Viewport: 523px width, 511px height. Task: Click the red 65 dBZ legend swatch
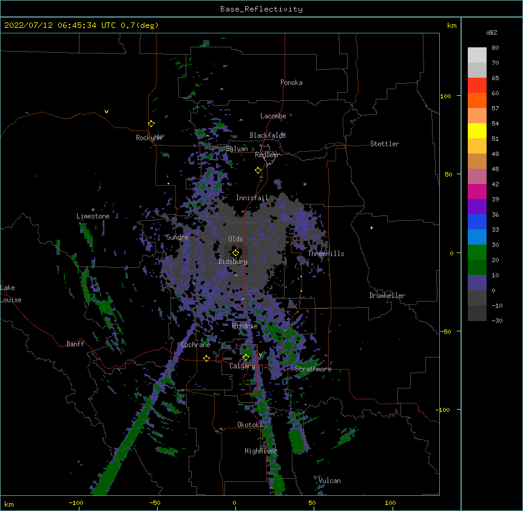coord(477,86)
